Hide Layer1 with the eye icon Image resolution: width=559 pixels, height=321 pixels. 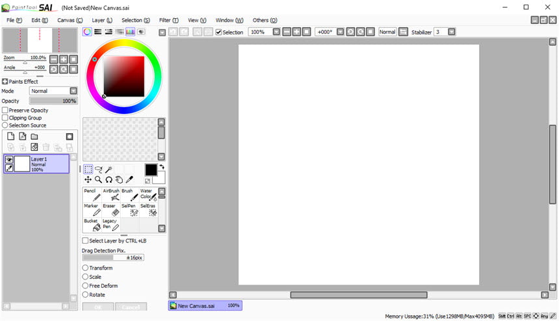tap(9, 160)
